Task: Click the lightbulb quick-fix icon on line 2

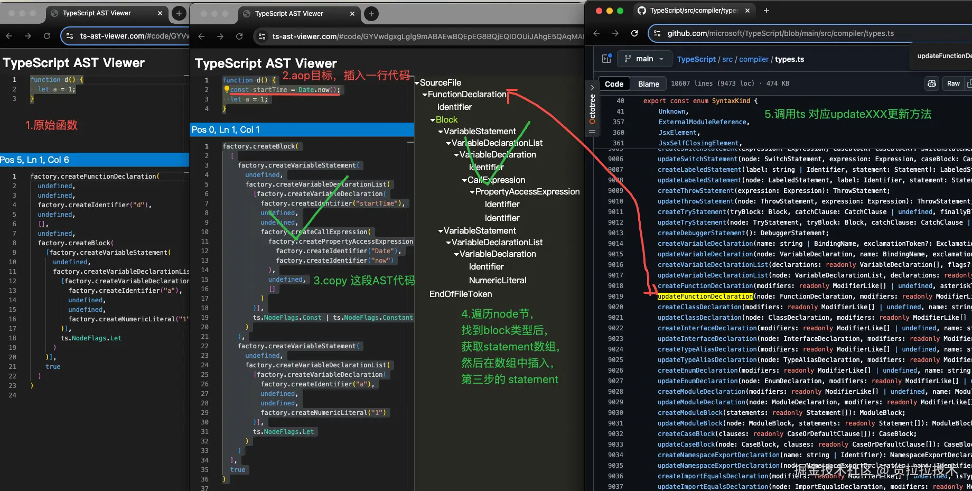Action: pos(227,89)
